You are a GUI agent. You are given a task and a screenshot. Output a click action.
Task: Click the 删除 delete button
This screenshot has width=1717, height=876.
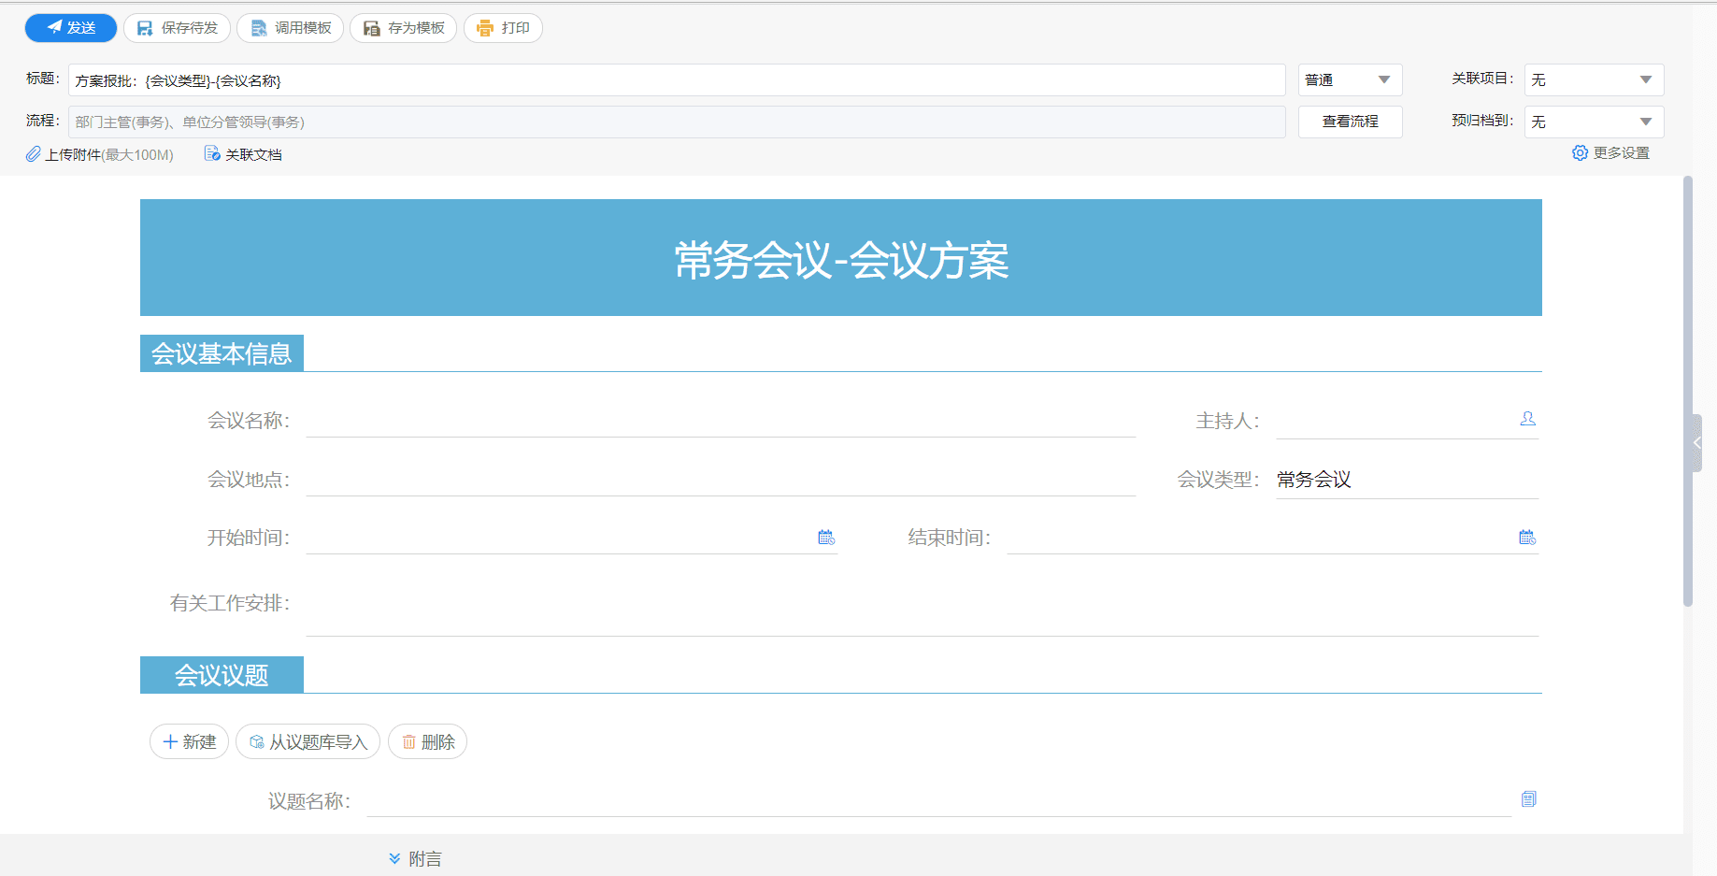(427, 741)
